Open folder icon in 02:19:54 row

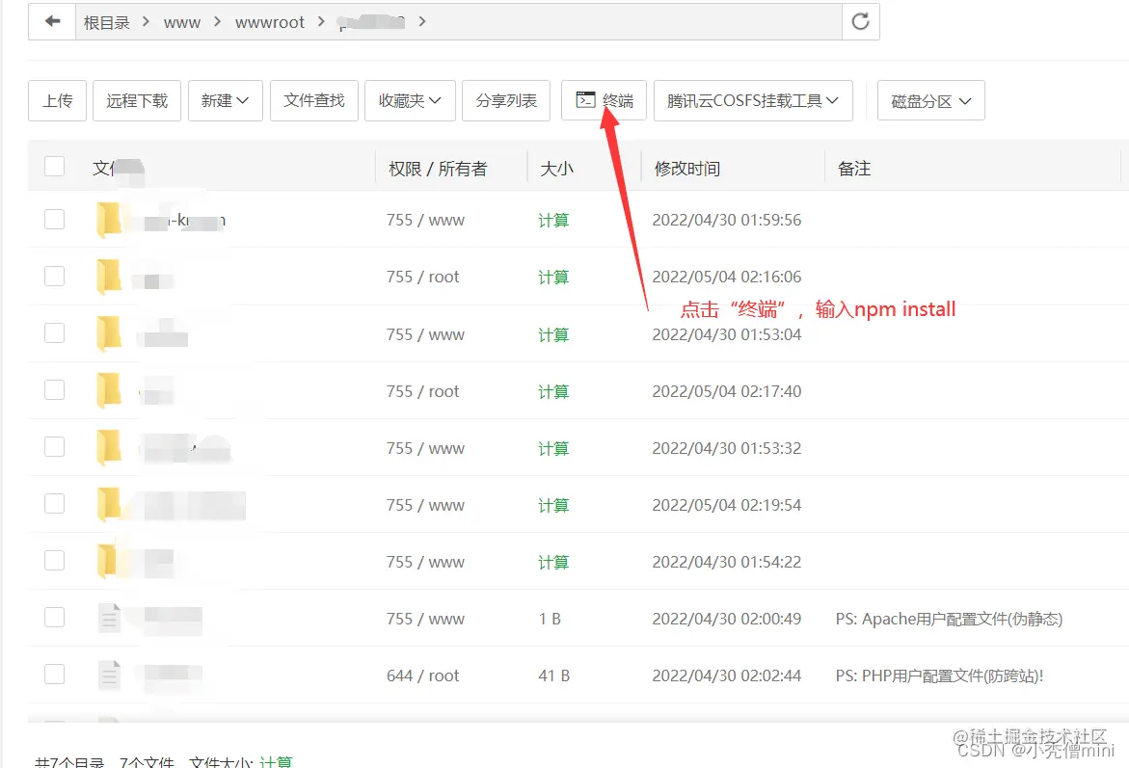[x=109, y=504]
